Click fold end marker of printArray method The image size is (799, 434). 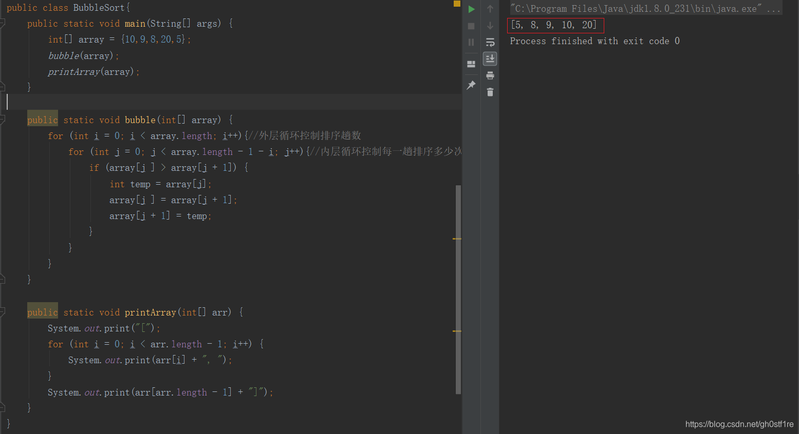(3, 407)
